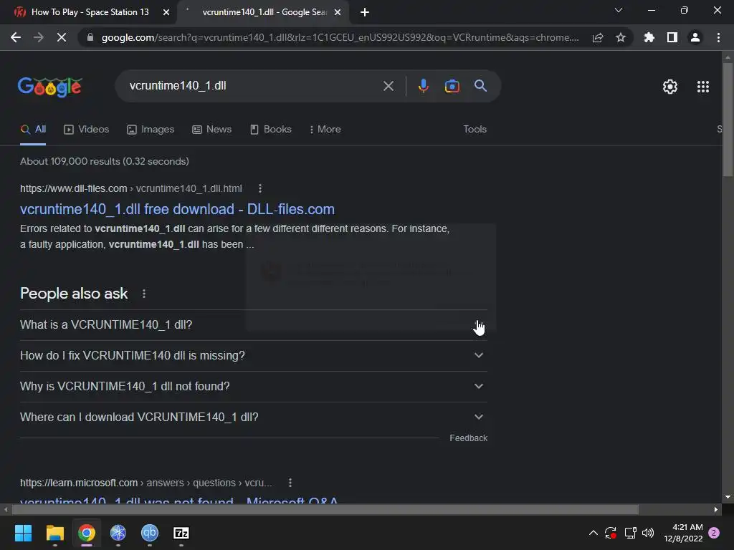
Task: Open Chrome from the taskbar
Action: pyautogui.click(x=87, y=533)
